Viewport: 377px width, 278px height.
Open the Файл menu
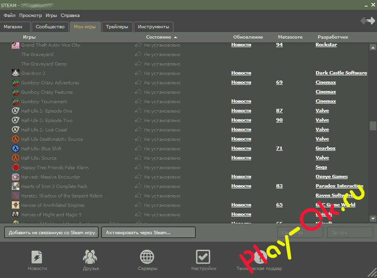coord(9,16)
